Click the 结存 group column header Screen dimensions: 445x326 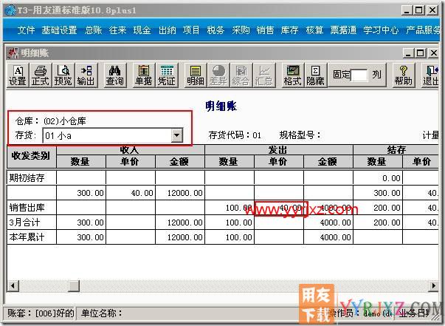(x=396, y=150)
